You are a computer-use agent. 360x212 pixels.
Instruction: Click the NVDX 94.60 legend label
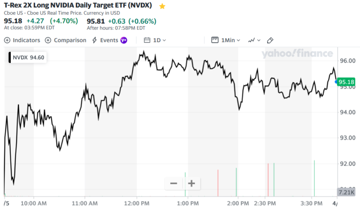(28, 57)
